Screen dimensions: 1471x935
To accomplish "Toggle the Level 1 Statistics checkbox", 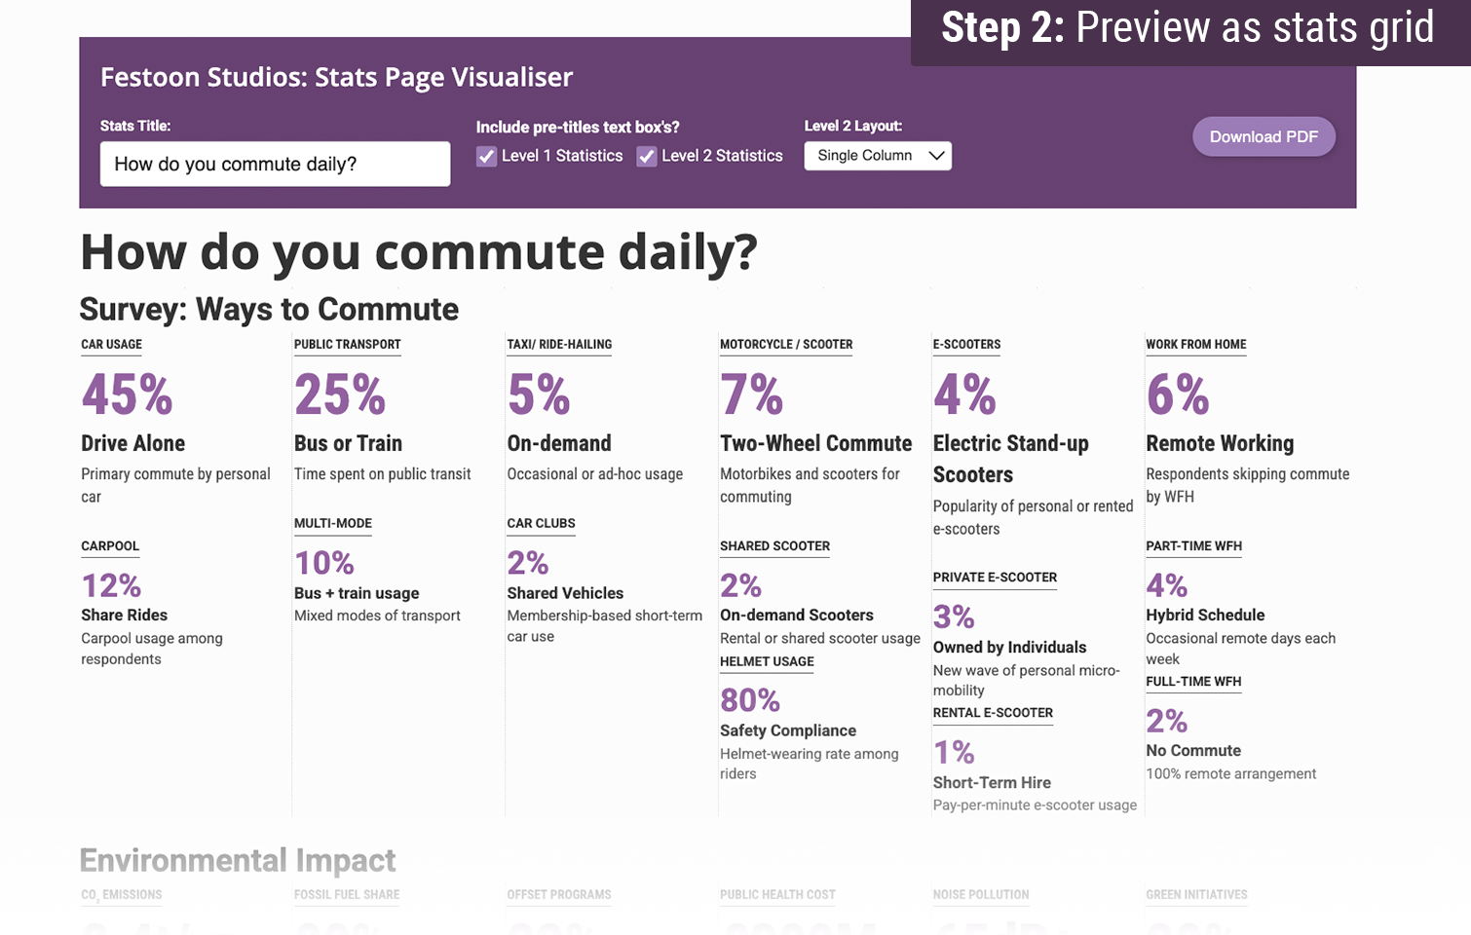I will pyautogui.click(x=486, y=157).
